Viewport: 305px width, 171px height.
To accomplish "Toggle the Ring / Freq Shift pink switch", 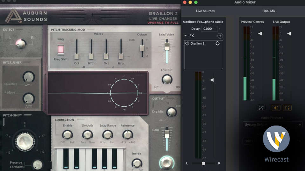I will 61,49.
